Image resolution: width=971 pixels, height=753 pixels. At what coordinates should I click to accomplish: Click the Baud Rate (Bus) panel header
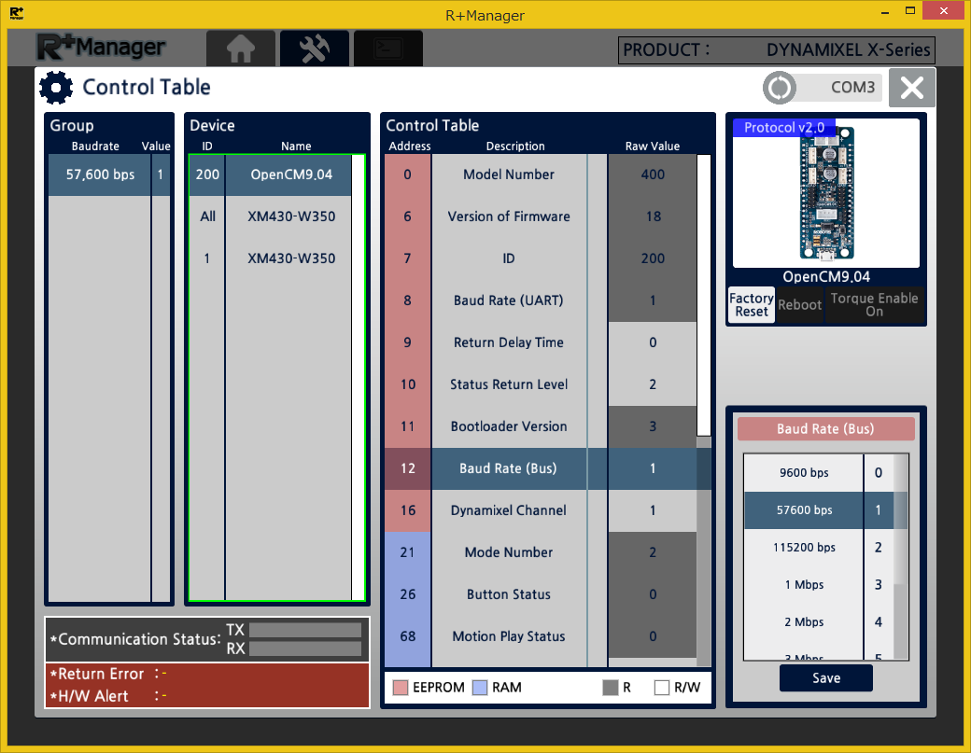(x=825, y=429)
